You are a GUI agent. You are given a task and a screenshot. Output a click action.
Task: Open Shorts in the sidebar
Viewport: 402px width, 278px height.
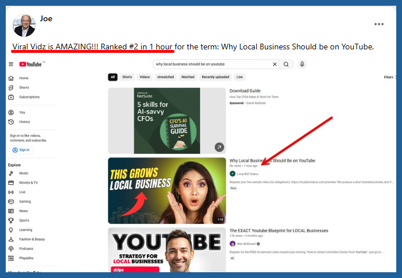[x=24, y=87]
